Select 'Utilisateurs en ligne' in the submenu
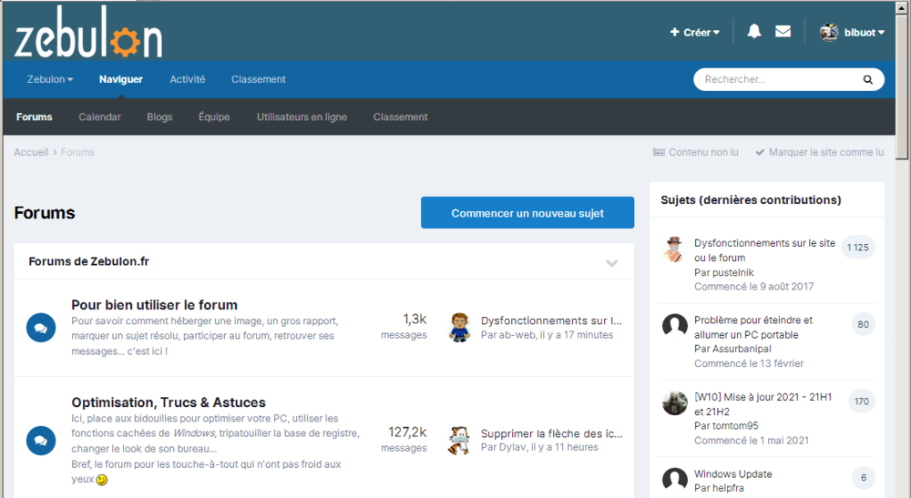This screenshot has height=498, width=911. point(302,117)
